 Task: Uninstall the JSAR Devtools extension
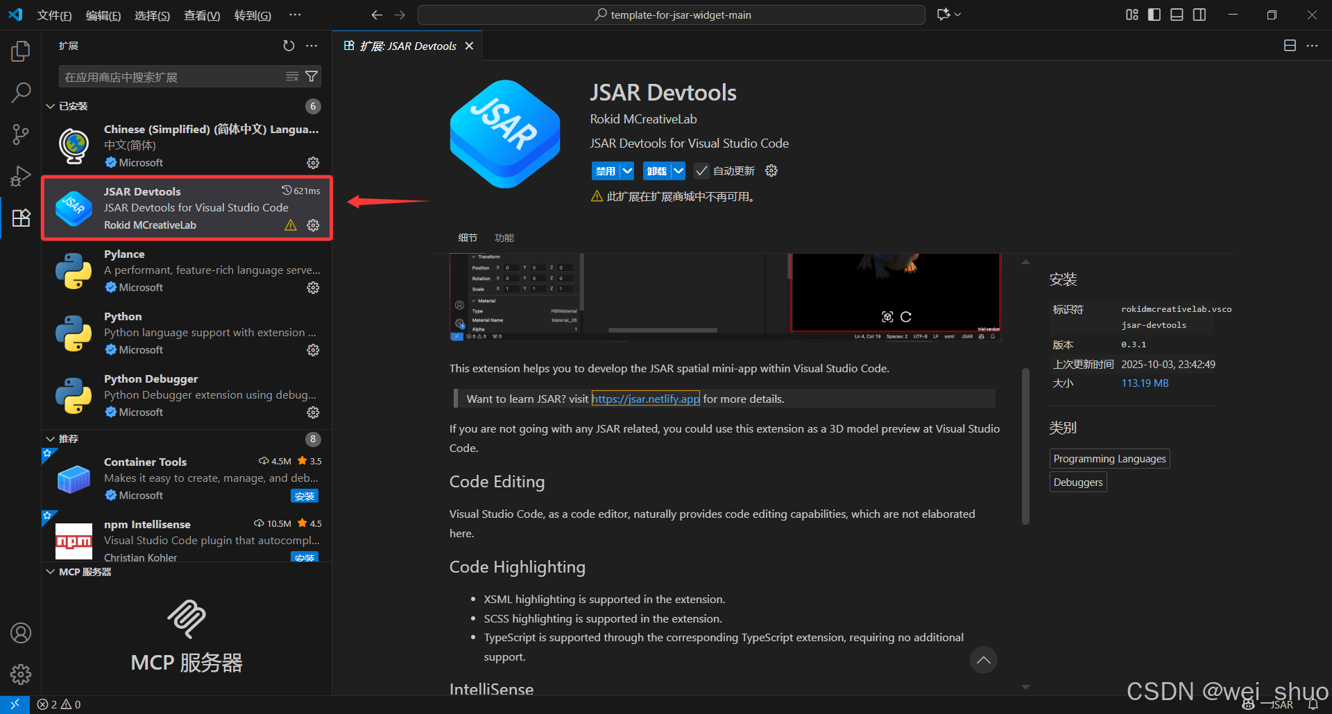click(657, 171)
